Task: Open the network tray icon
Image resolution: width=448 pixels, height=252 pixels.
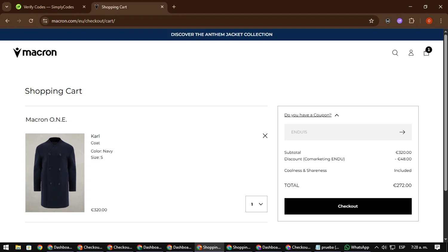Action: coord(392,248)
